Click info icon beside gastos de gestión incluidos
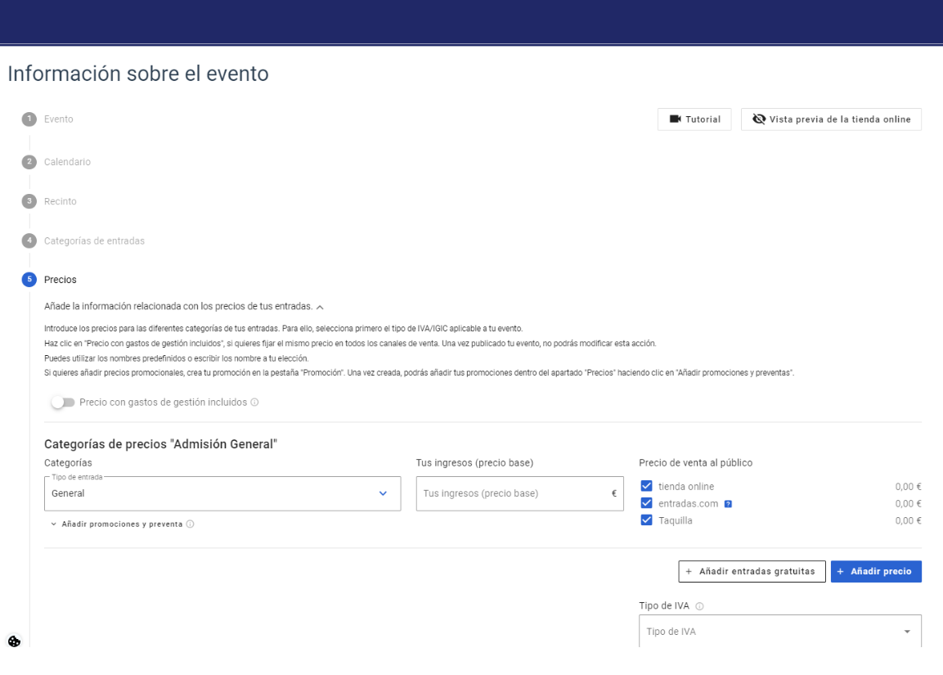This screenshot has width=943, height=675. click(x=254, y=403)
